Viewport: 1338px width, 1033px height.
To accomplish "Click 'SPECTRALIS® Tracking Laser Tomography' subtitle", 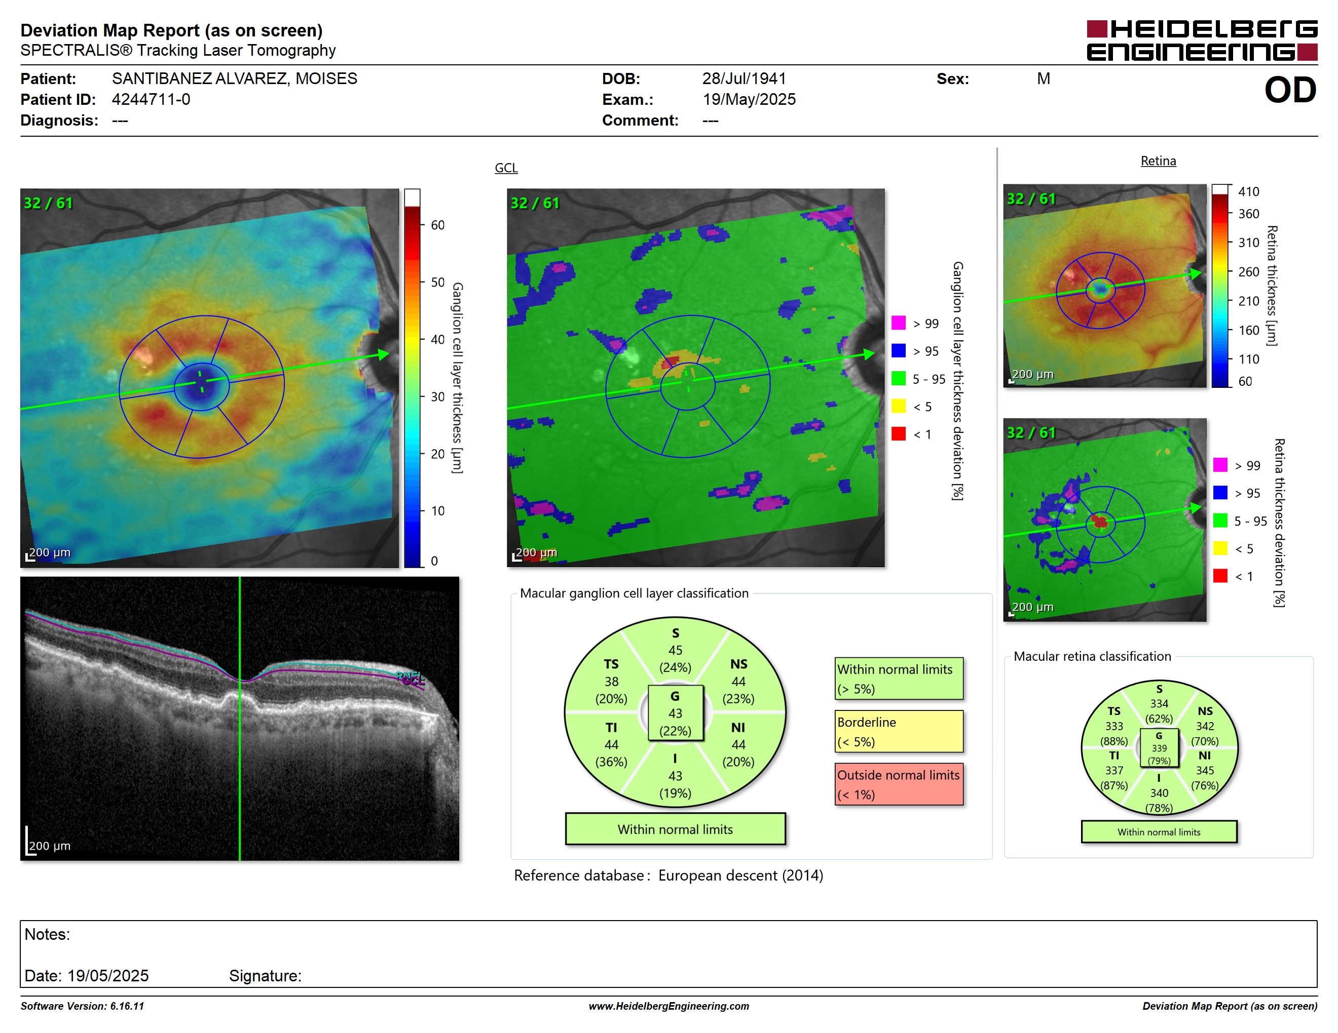I will 178,50.
